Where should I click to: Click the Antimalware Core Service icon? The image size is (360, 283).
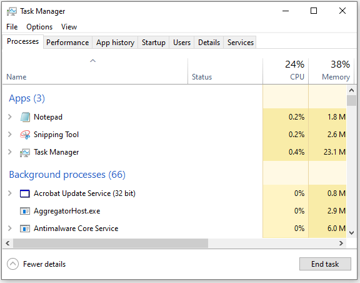[x=25, y=229]
